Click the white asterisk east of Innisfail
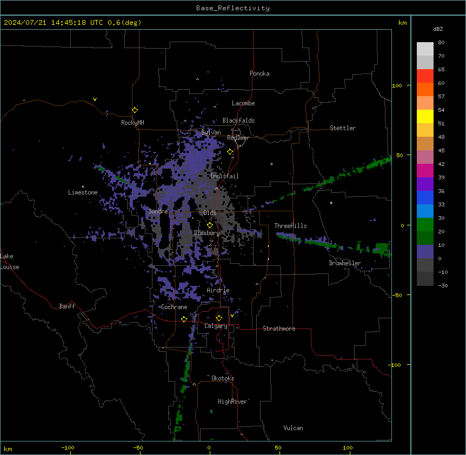The width and height of the screenshot is (466, 455). [271, 164]
